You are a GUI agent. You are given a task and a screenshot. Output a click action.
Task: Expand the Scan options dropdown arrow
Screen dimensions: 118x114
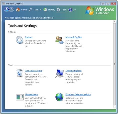tap(40, 10)
